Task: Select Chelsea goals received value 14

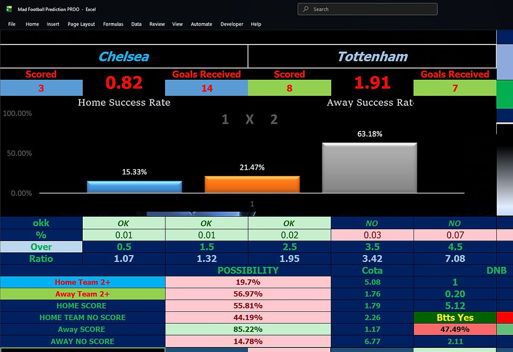Action: (206, 88)
